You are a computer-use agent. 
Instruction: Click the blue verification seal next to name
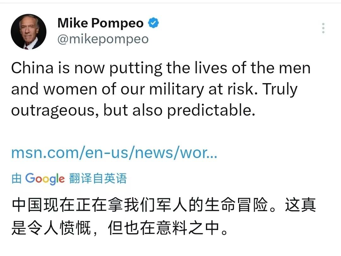click(x=154, y=22)
